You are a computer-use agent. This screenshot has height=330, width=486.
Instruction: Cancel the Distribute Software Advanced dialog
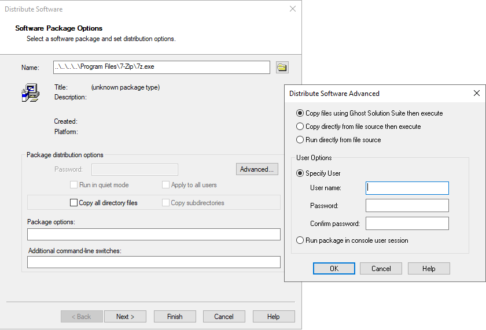tap(381, 269)
